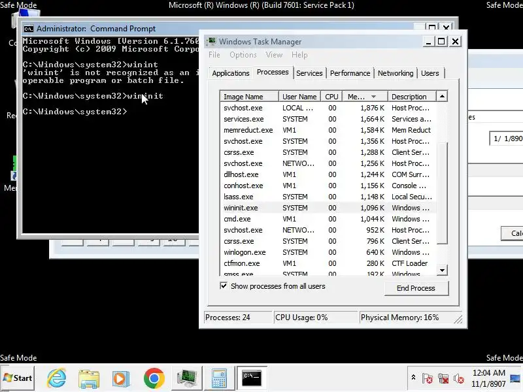Sort by the CPU column header
Viewport: 523px width, 392px height.
click(331, 97)
